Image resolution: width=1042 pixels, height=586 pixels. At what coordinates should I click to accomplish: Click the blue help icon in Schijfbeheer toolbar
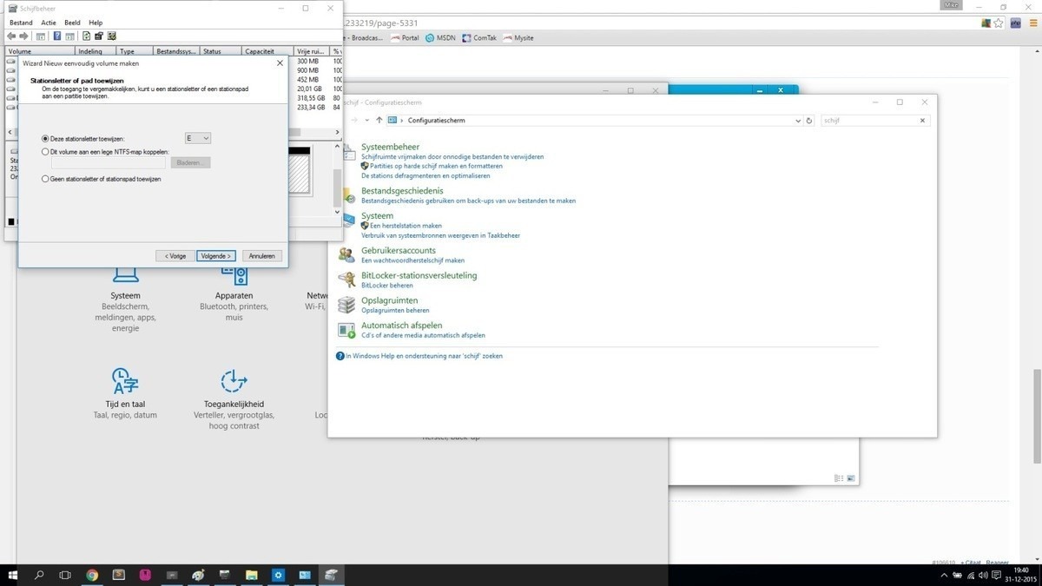(x=57, y=36)
